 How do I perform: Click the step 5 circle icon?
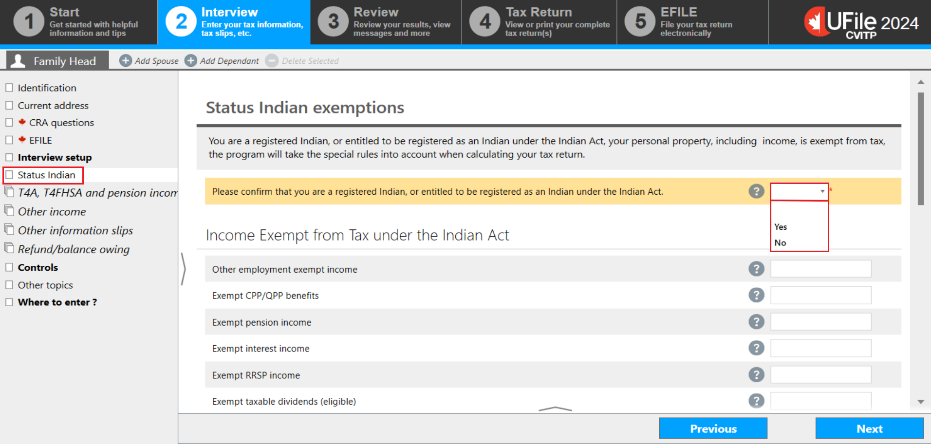point(640,21)
